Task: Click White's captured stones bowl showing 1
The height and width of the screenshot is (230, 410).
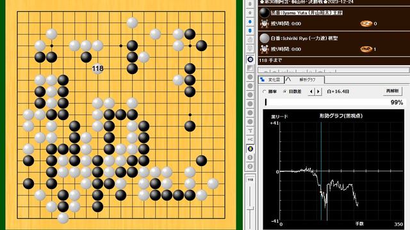Action: pos(366,49)
